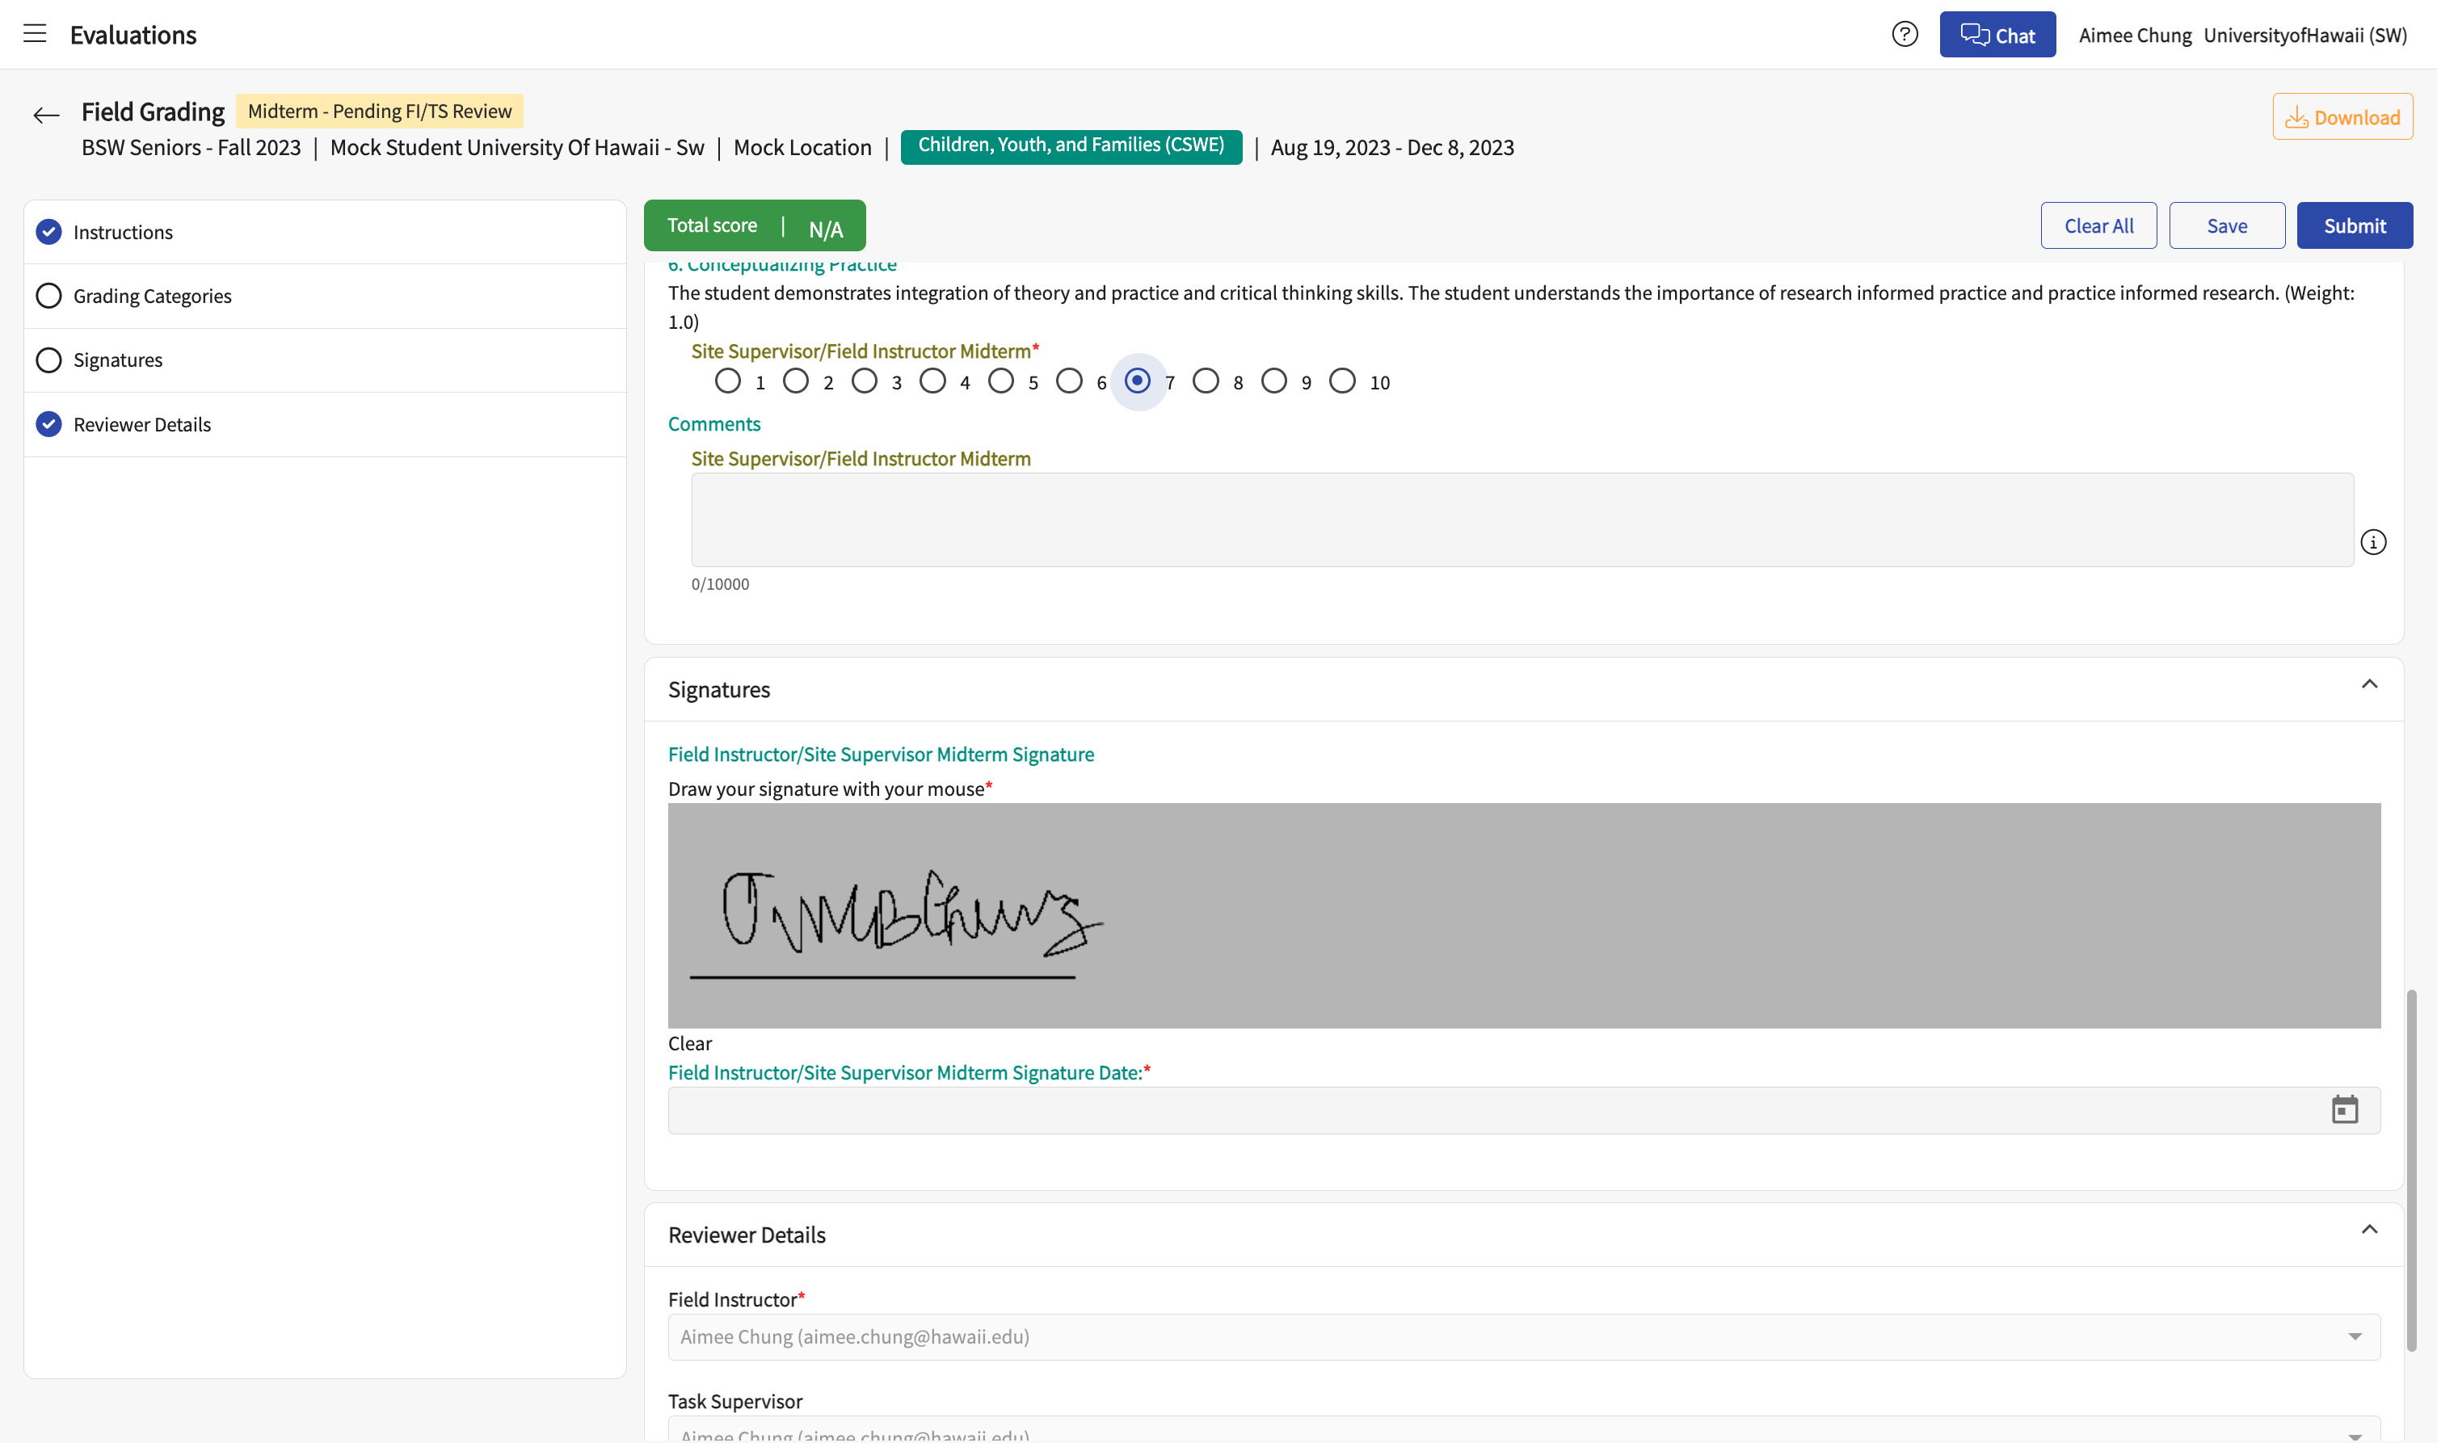Screen dimensions: 2437x1443
Task: Click the help question mark icon
Action: pyautogui.click(x=1904, y=35)
